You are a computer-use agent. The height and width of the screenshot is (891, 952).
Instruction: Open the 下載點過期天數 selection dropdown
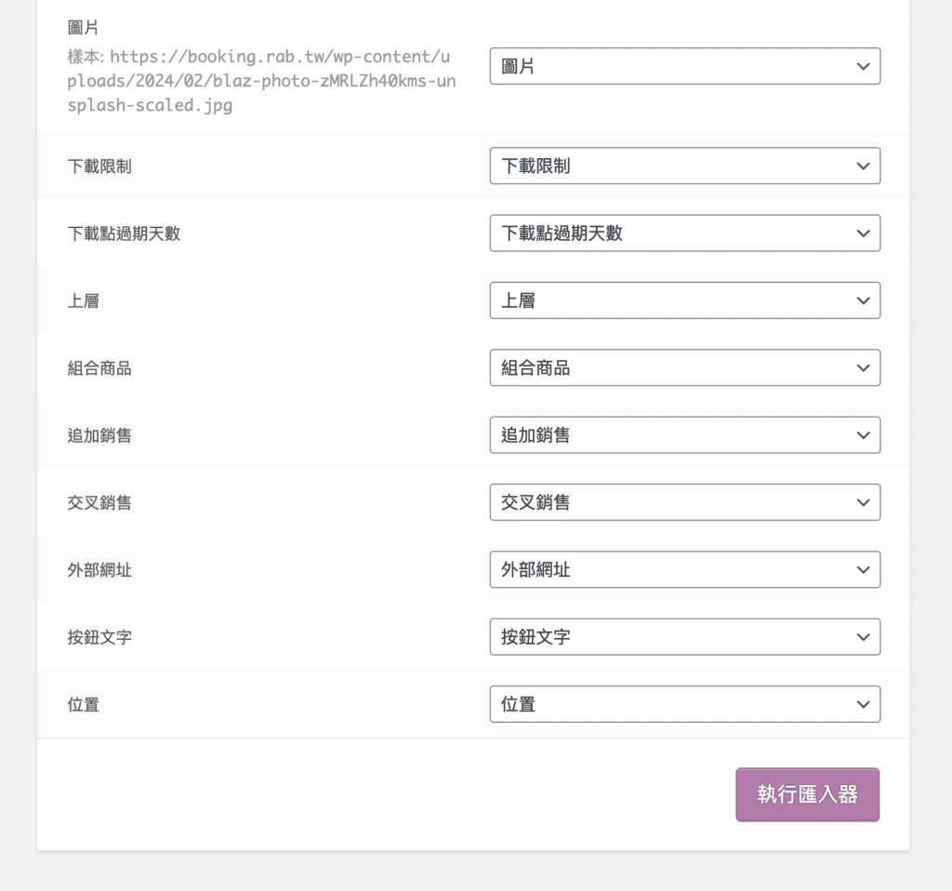click(685, 233)
